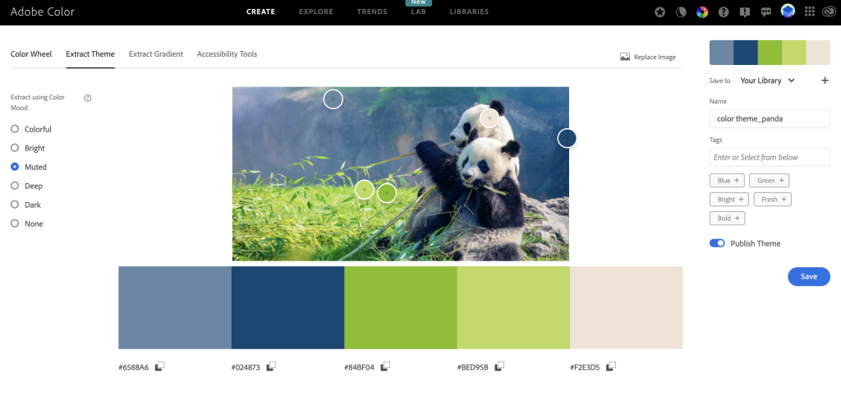Select the dark blue #024873 color swatch
The image size is (841, 401).
pyautogui.click(x=288, y=307)
